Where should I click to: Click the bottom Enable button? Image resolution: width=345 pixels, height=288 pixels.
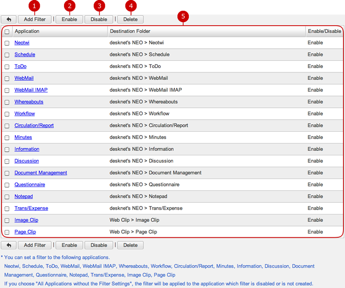tap(69, 245)
